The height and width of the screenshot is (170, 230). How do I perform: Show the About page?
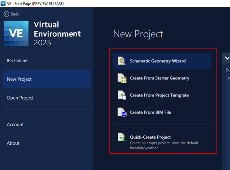pyautogui.click(x=13, y=143)
